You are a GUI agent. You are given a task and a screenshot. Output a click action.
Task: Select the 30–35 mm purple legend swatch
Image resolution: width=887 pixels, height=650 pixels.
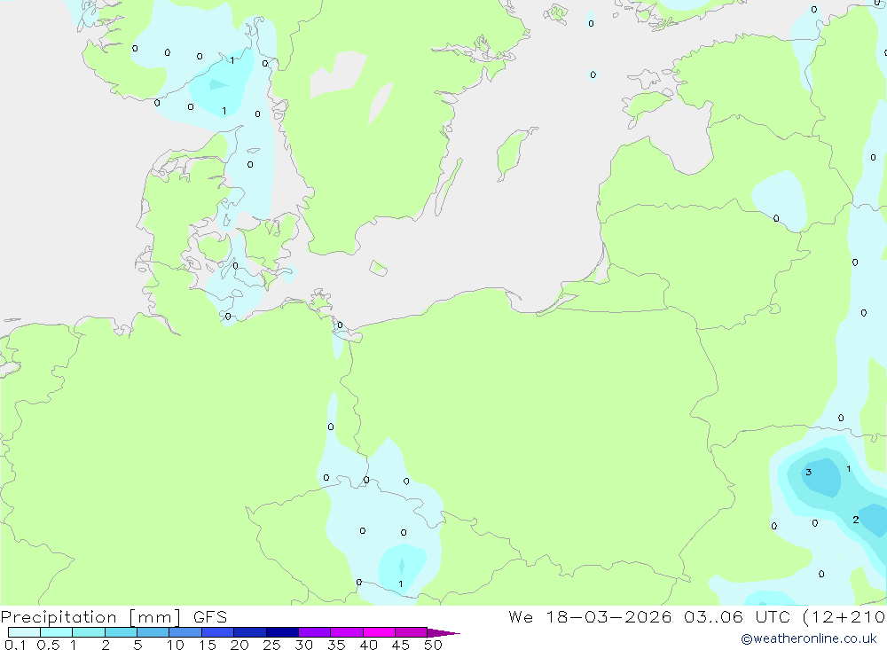315,632
